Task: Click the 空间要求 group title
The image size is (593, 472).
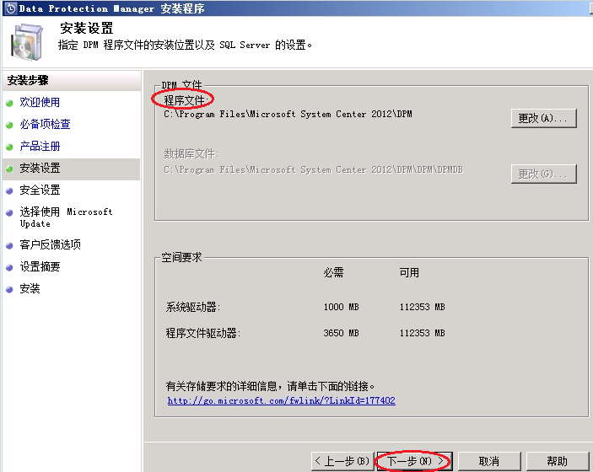Action: (182, 257)
